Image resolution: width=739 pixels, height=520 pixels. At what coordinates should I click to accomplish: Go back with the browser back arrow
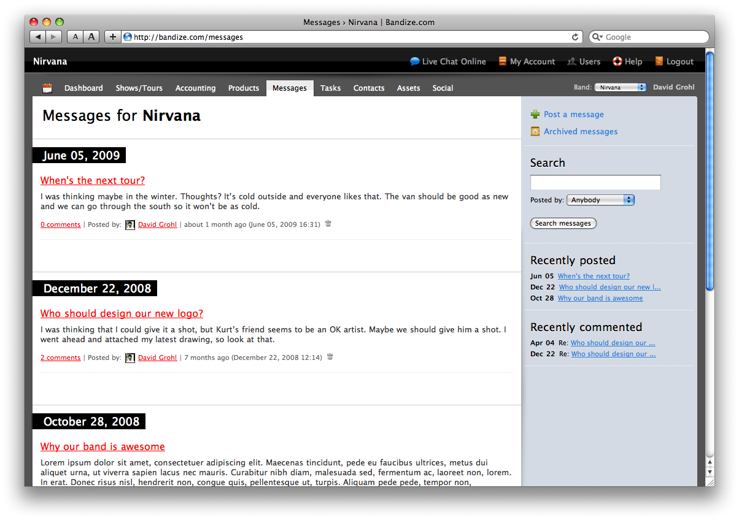[38, 37]
